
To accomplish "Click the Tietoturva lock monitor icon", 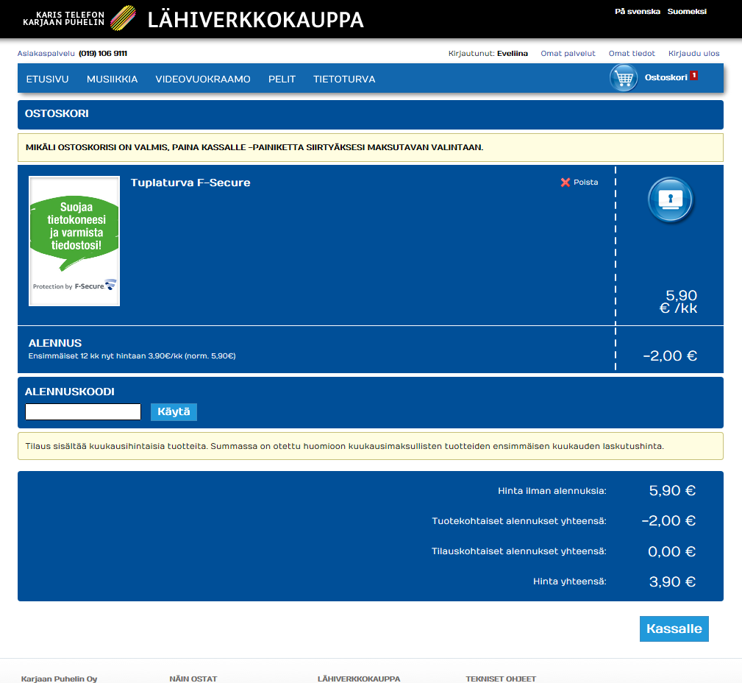I will point(670,199).
